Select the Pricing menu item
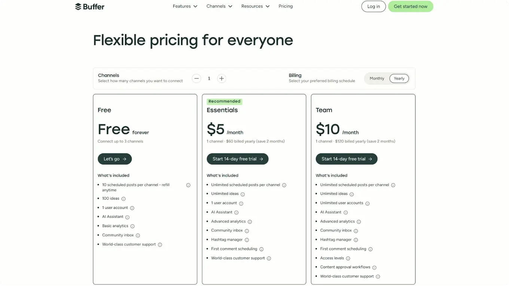Viewport: 509px width, 286px height. coord(285,6)
